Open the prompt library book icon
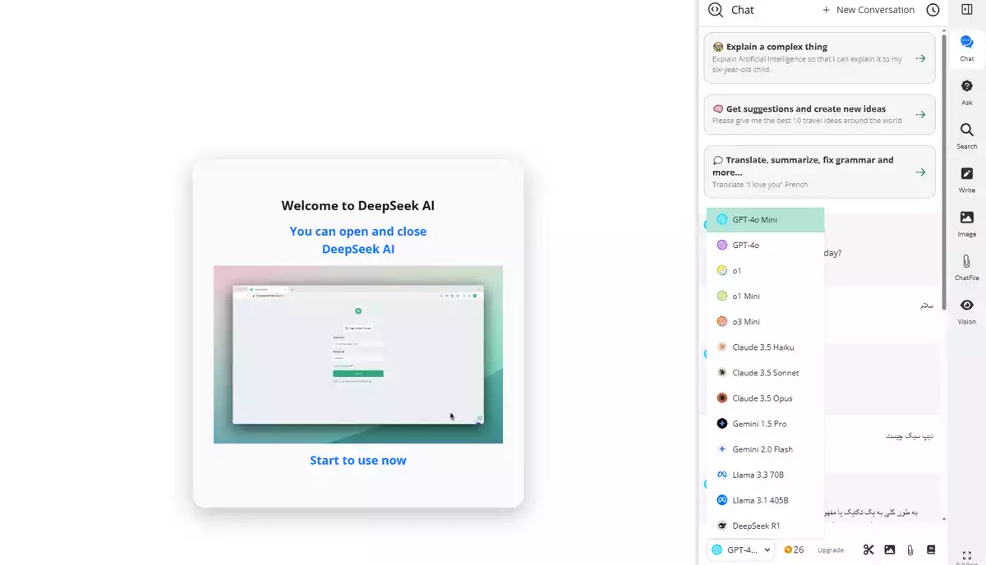 931,549
